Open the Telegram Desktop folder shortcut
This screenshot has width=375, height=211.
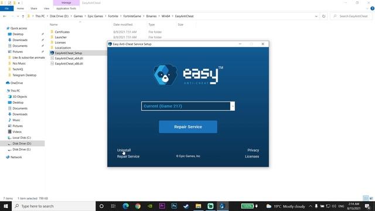(25, 75)
